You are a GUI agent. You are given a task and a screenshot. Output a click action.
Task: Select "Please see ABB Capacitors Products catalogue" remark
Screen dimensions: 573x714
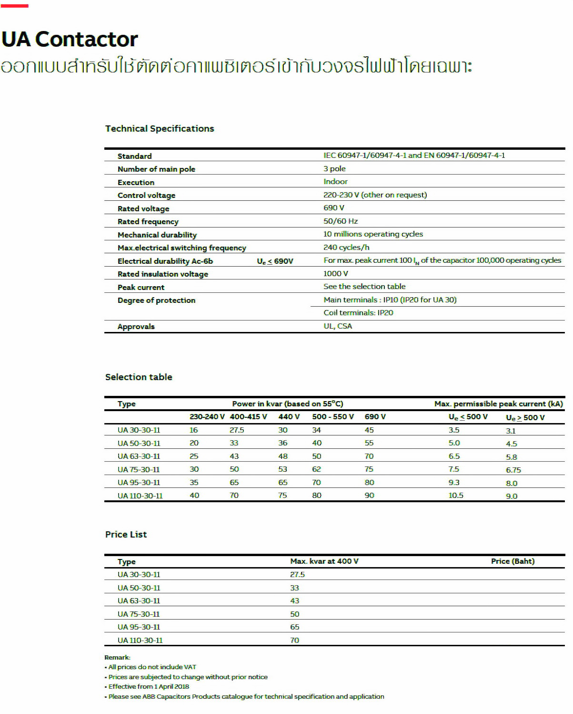coord(244,696)
